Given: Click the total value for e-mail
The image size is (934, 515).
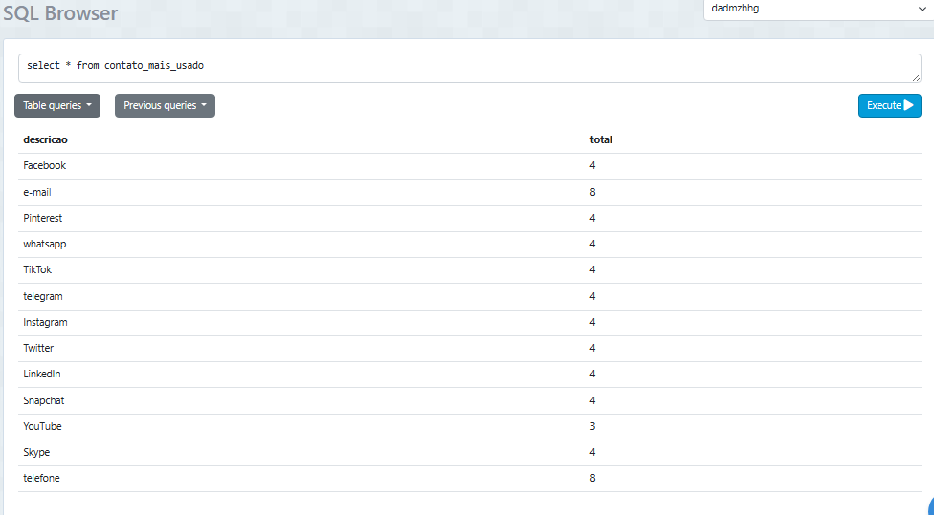Looking at the screenshot, I should pyautogui.click(x=592, y=192).
